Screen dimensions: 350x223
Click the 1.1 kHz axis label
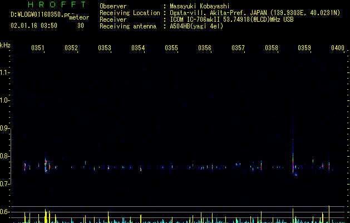click(x=5, y=72)
